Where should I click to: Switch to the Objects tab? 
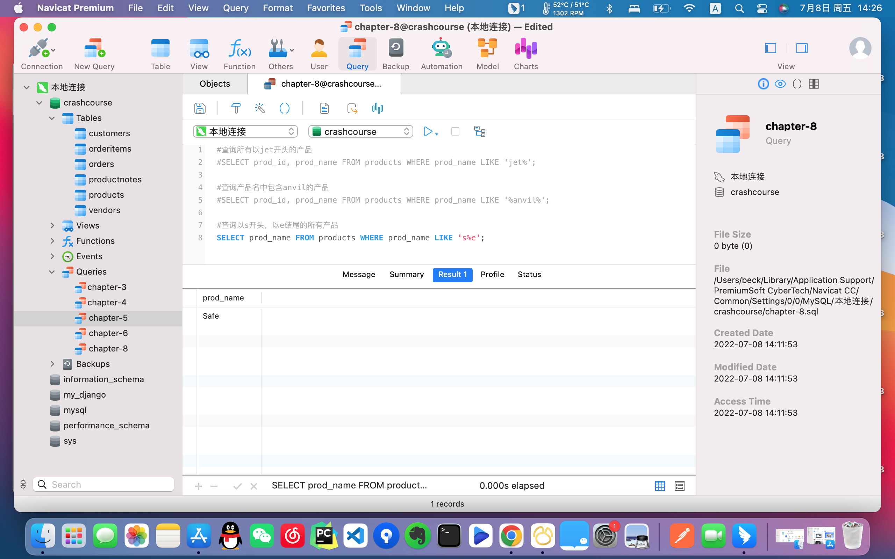(x=215, y=84)
